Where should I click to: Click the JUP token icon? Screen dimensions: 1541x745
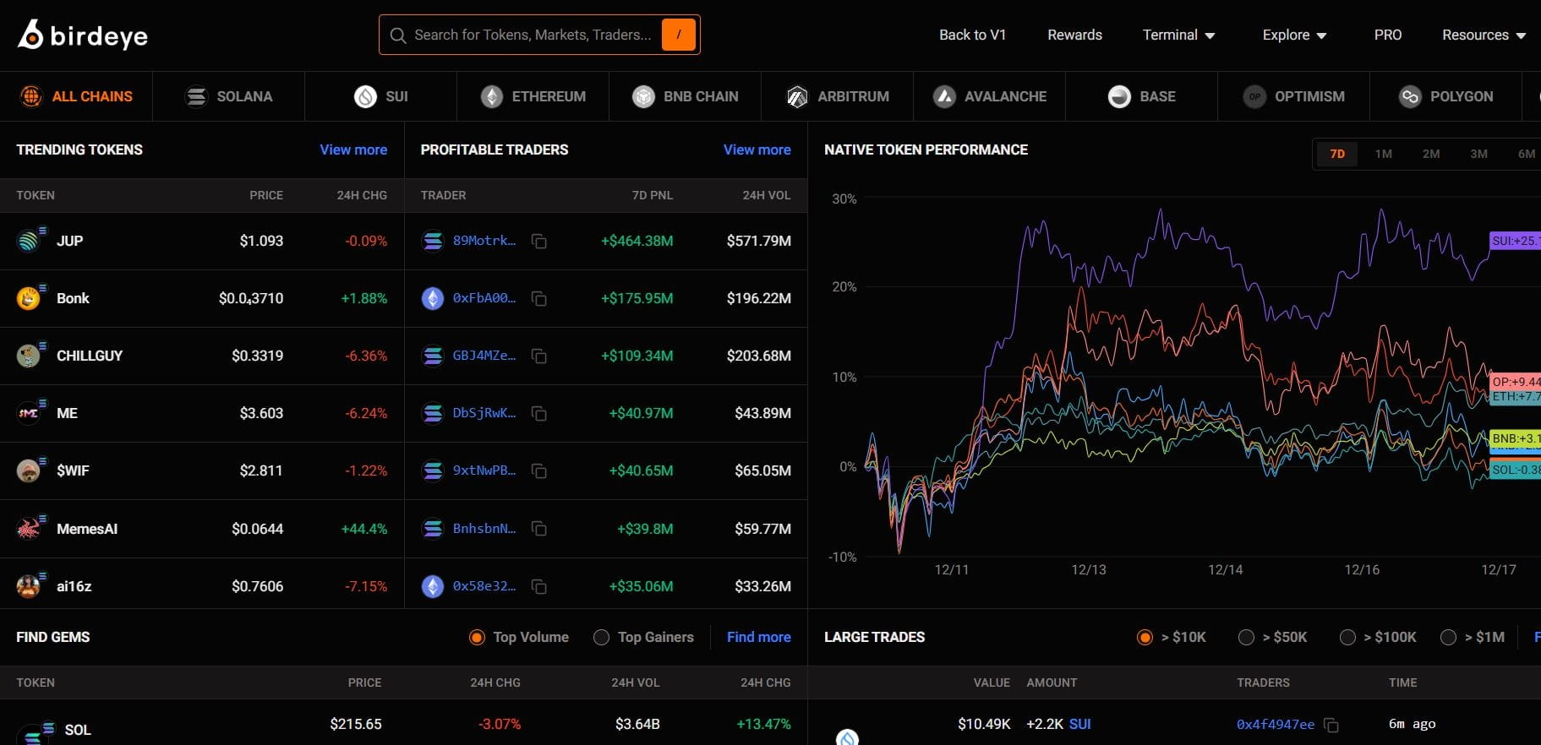pos(29,242)
